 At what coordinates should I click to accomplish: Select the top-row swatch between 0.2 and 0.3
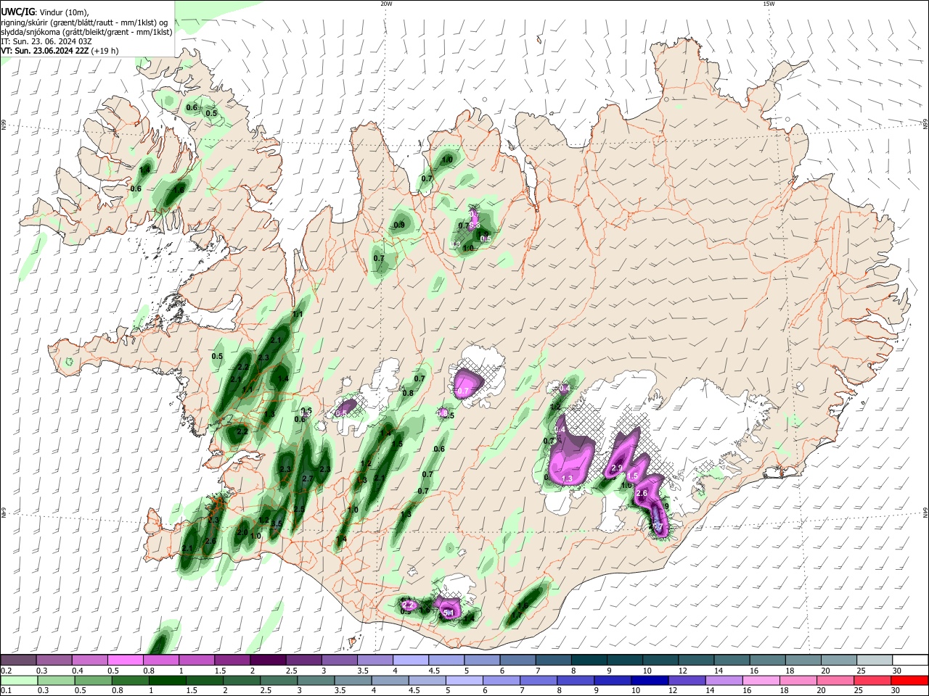pyautogui.click(x=18, y=660)
